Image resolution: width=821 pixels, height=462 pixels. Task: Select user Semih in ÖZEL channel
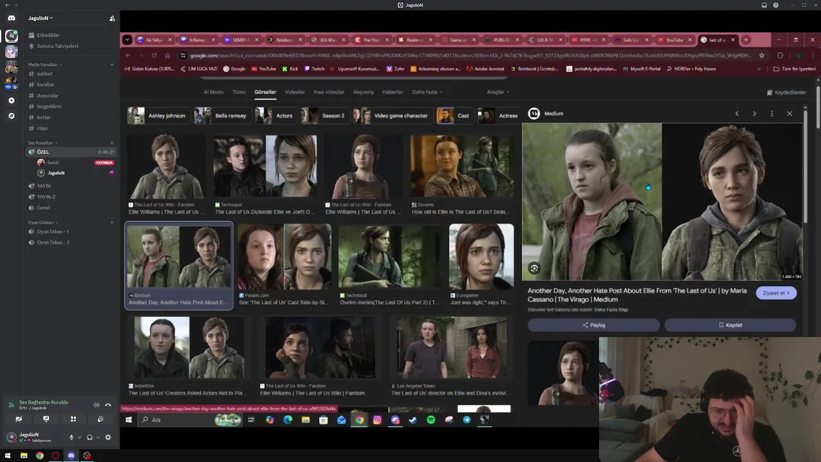coord(53,162)
